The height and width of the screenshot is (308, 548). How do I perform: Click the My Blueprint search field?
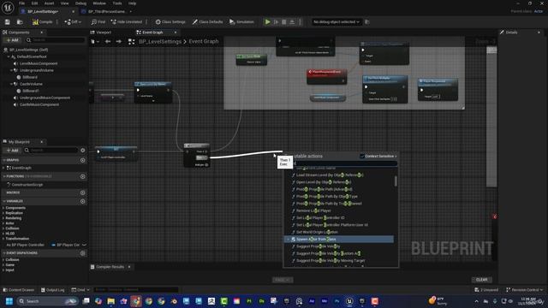[x=51, y=151]
